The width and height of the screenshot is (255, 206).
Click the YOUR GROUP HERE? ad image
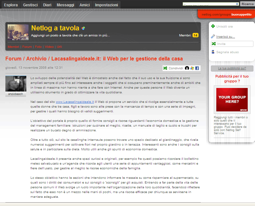pos(232,100)
